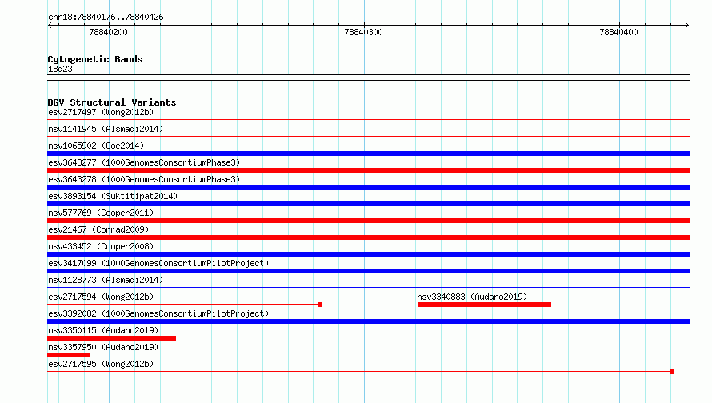Click nsv3340883 (Audano2019) label

(472, 297)
